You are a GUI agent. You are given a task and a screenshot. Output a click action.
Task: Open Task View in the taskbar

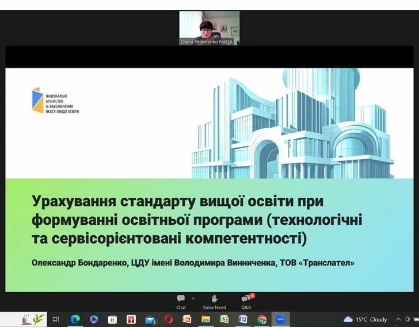click(x=56, y=319)
